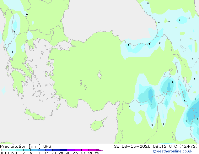Select the '30' legend scale label
The image size is (199, 154).
click(x=68, y=153)
